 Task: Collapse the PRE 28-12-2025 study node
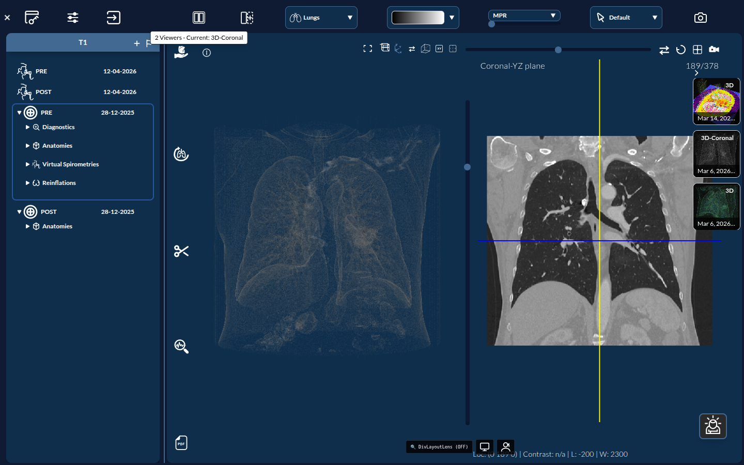click(x=19, y=113)
